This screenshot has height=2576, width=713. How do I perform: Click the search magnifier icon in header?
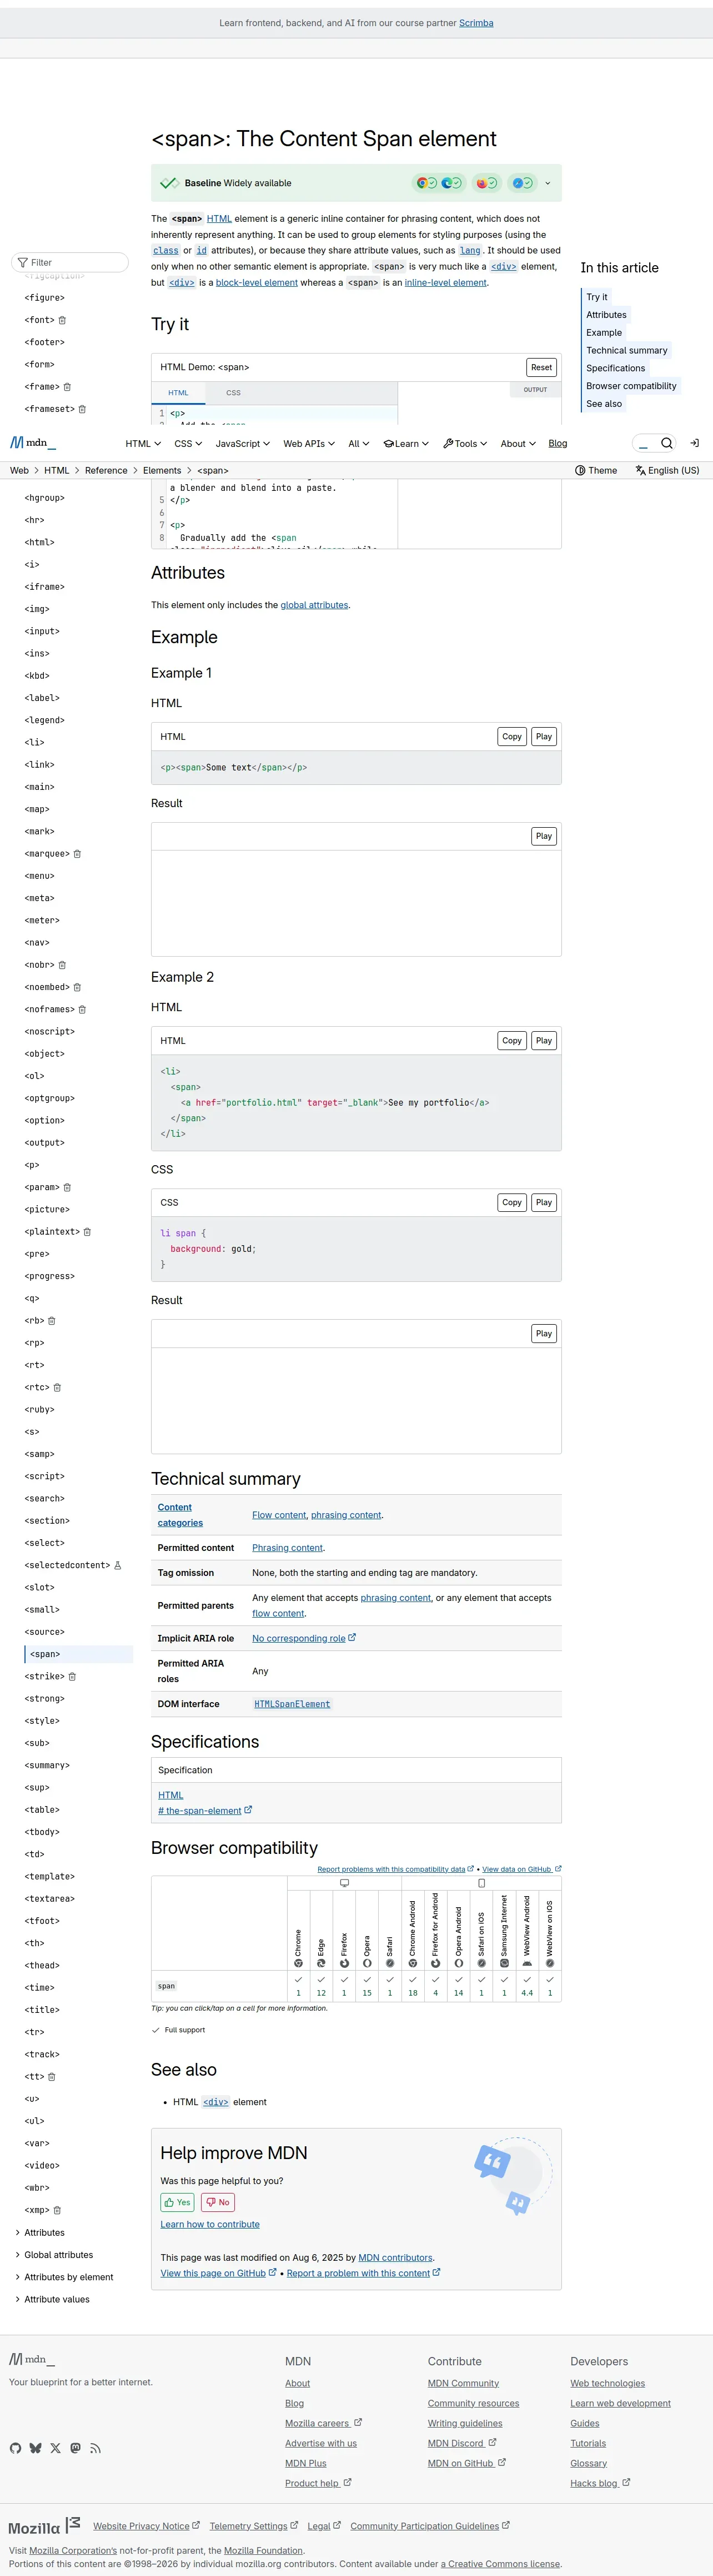coord(666,443)
